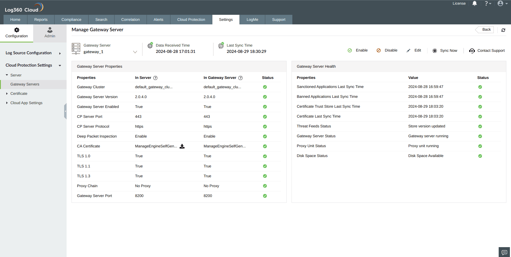Switch to the Admin section
511x257 pixels.
[x=50, y=33]
